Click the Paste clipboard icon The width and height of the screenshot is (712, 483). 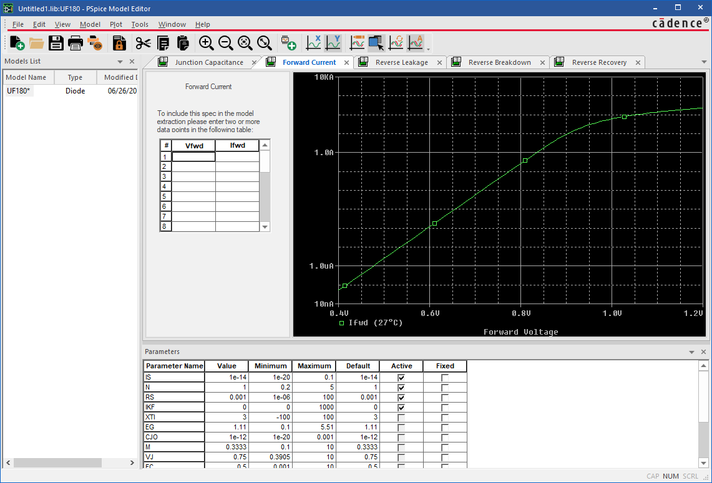pos(183,43)
